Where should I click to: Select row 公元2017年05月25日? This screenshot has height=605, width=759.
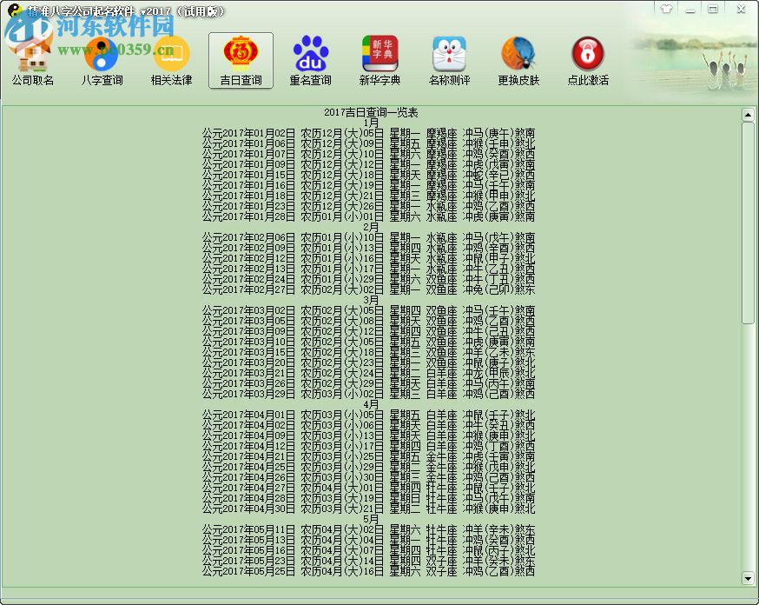(369, 571)
